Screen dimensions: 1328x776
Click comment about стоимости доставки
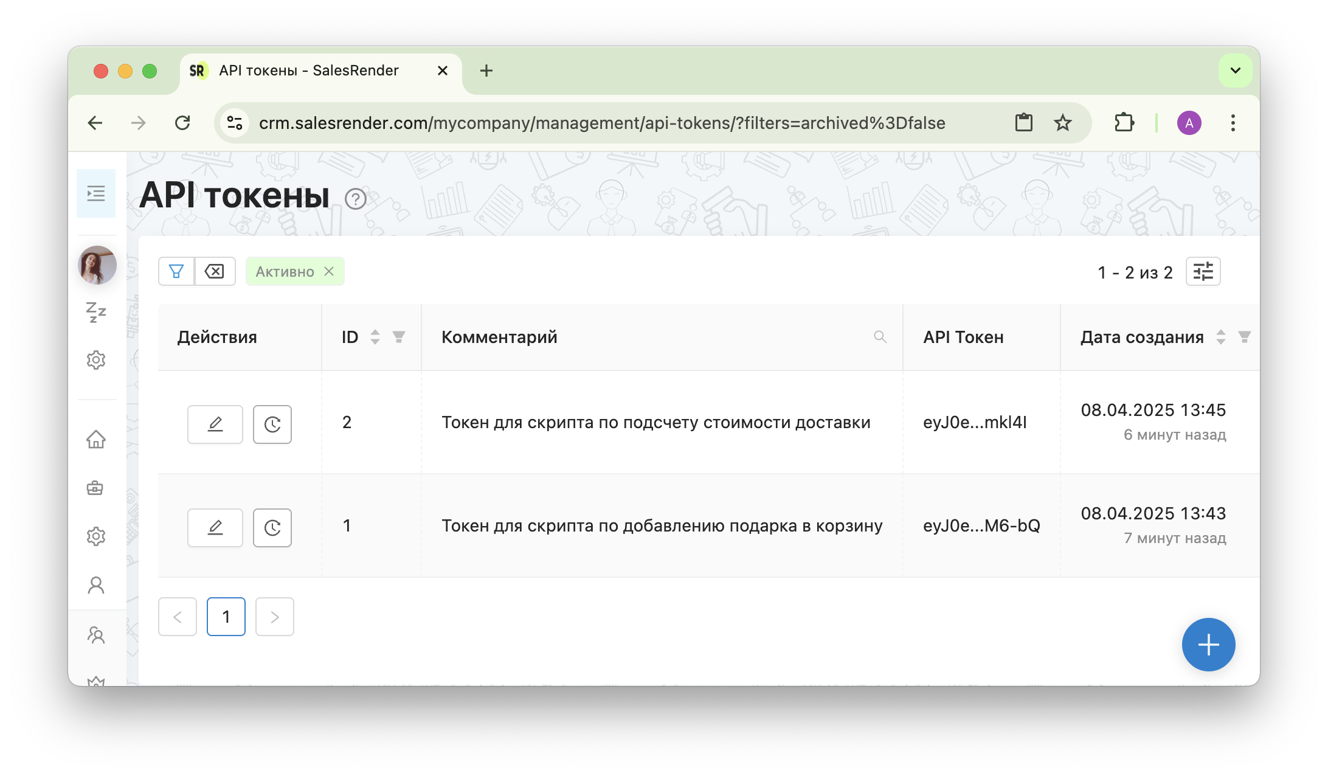[656, 422]
